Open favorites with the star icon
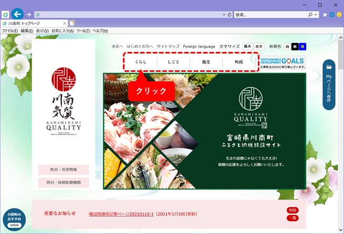 click(x=325, y=15)
